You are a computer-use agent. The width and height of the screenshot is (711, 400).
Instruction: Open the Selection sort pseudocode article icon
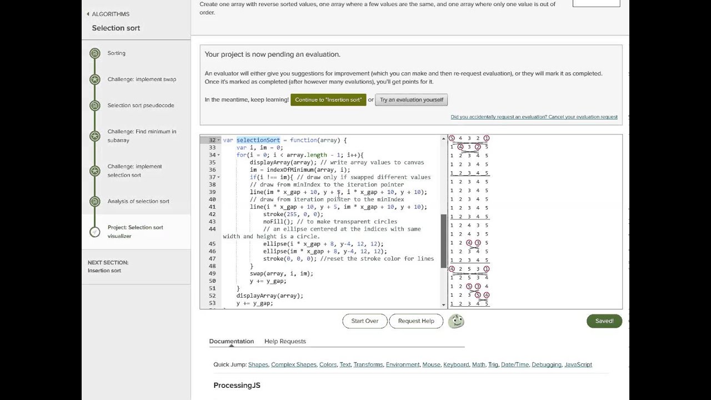coord(95,106)
